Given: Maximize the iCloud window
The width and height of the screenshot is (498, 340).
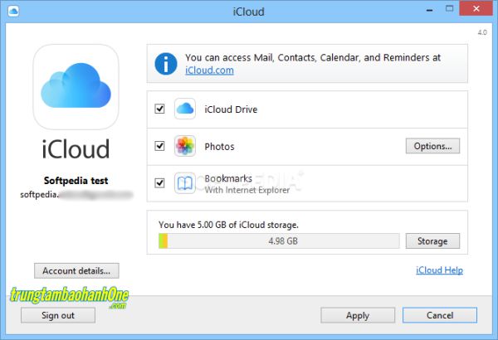Looking at the screenshot, I should click(x=449, y=9).
